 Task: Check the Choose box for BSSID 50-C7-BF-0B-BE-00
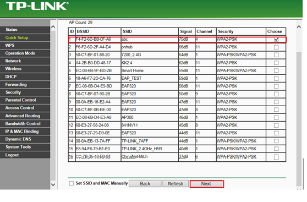(x=276, y=110)
